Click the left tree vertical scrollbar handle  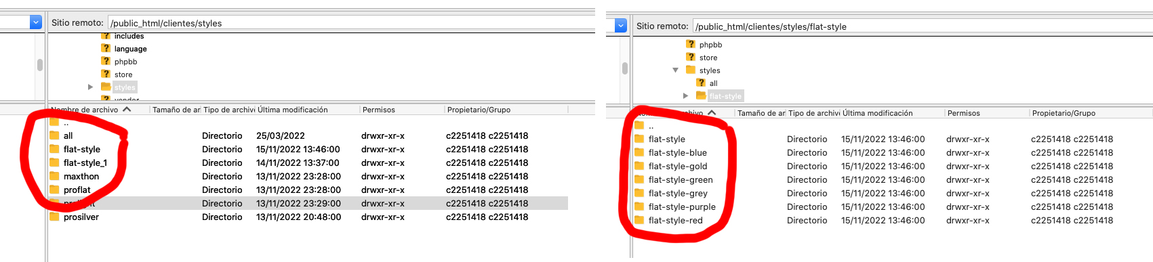point(40,65)
